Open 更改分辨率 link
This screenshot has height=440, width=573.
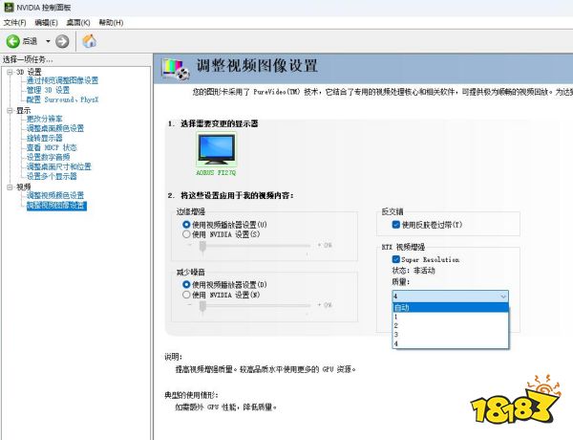(x=45, y=119)
